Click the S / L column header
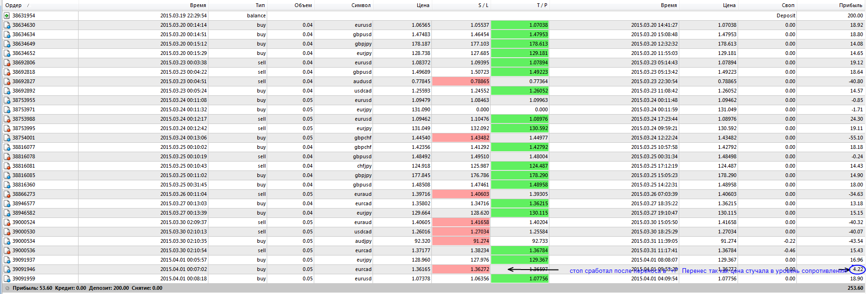 (483, 5)
